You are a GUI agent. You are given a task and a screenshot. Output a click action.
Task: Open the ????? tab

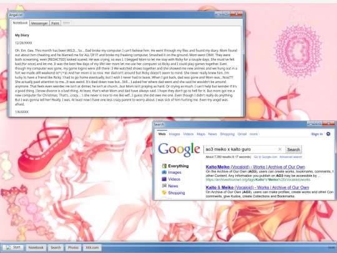pos(66,23)
